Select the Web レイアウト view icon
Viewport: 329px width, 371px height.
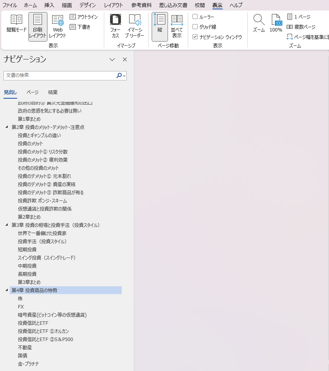coord(58,25)
